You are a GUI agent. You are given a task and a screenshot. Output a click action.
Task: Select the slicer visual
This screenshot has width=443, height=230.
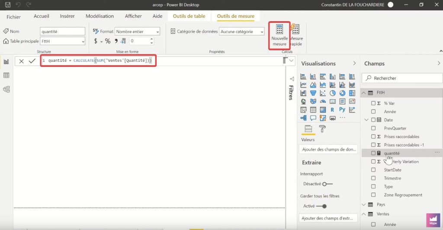303,110
